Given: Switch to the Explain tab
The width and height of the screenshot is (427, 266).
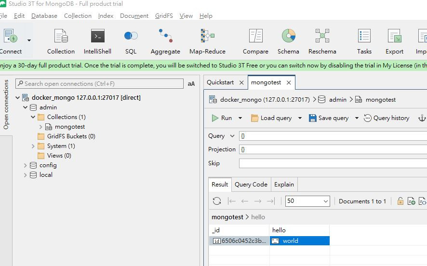Looking at the screenshot, I should (284, 185).
